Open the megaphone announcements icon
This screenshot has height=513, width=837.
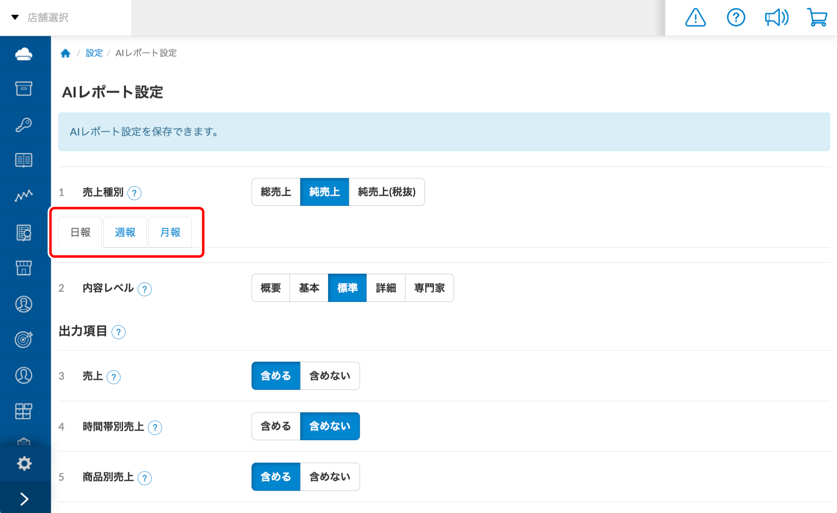click(776, 18)
